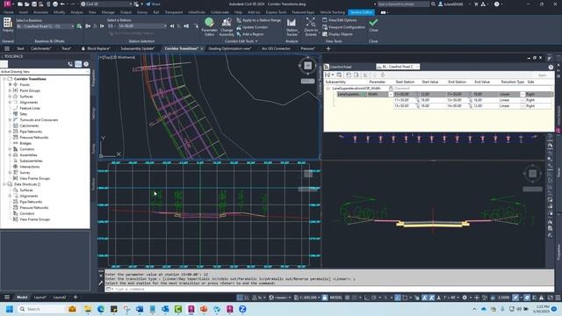
Task: Open the Inquiry tool in ribbon
Action: tap(8, 25)
